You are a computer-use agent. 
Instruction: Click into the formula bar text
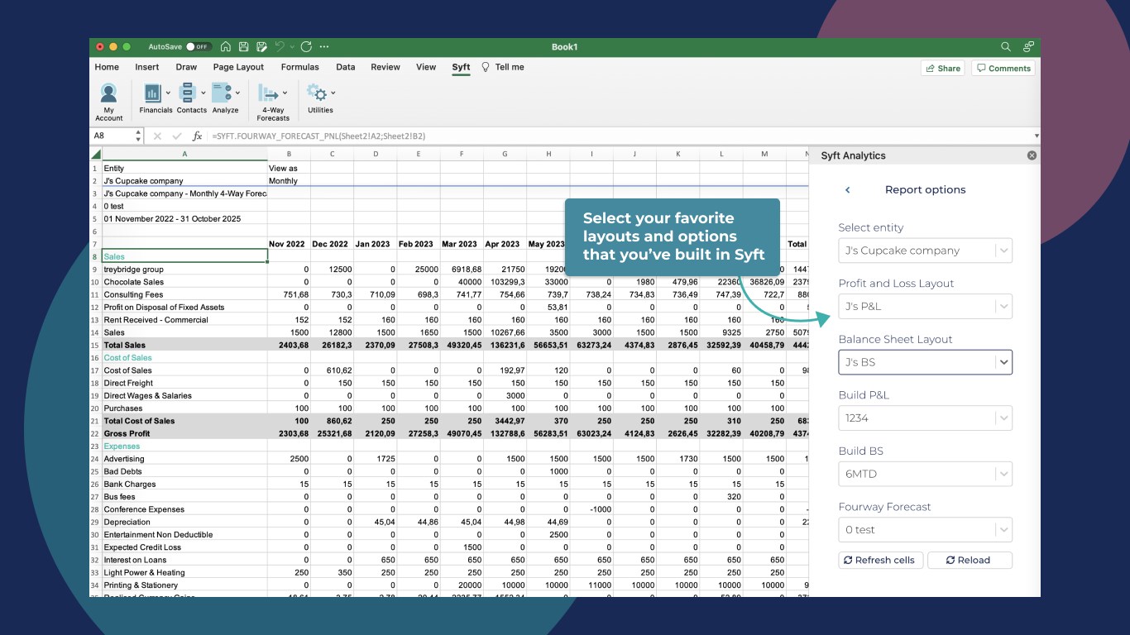pyautogui.click(x=620, y=136)
